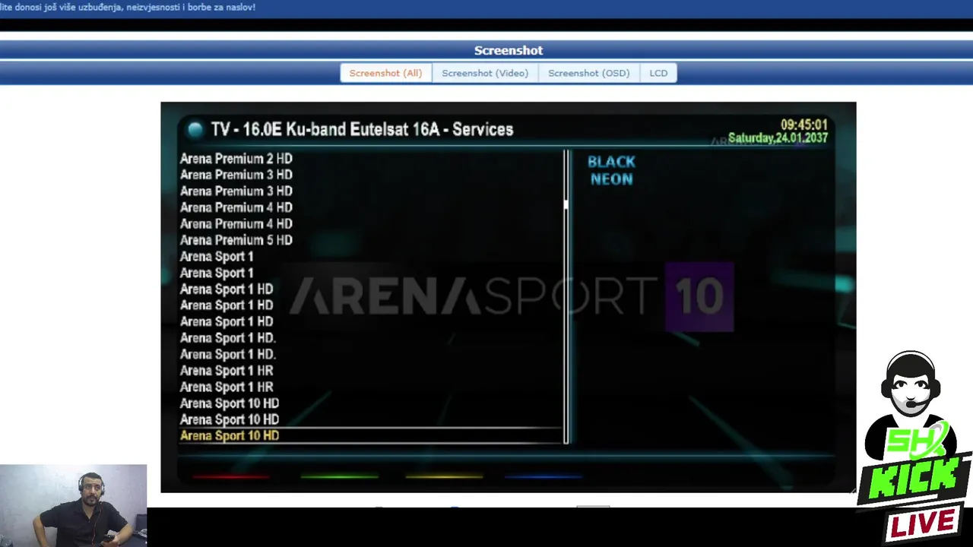The height and width of the screenshot is (547, 973).
Task: Click the 09:45:01 clock display
Action: [803, 125]
